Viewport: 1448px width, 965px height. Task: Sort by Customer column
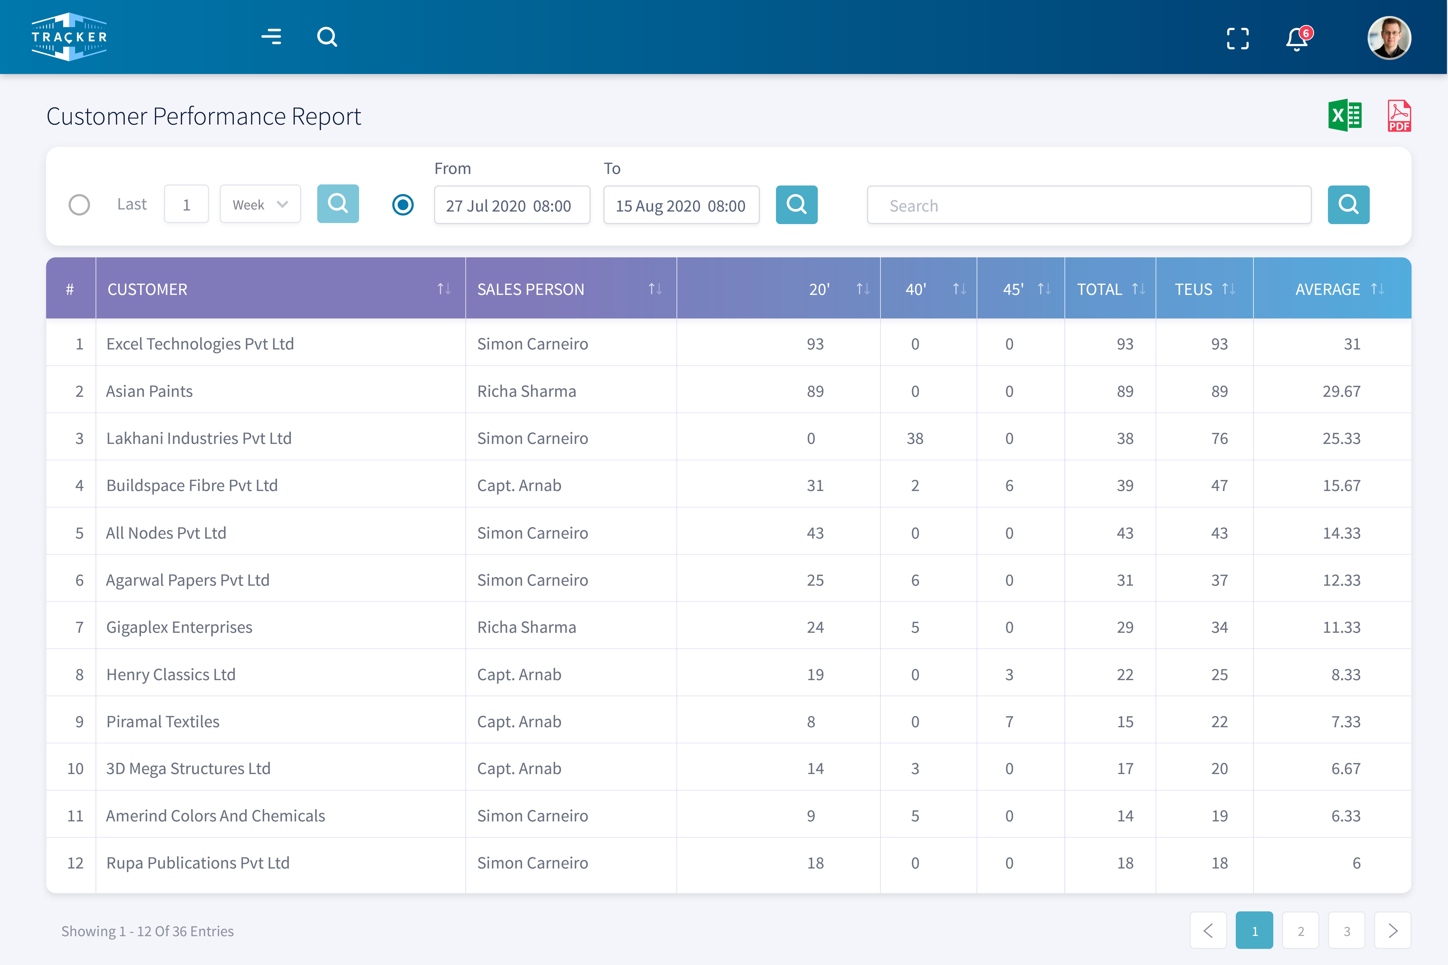[444, 289]
